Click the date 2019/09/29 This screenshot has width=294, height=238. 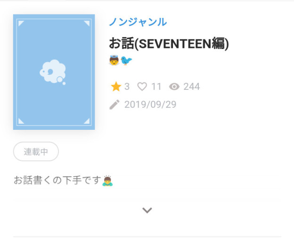(x=150, y=104)
